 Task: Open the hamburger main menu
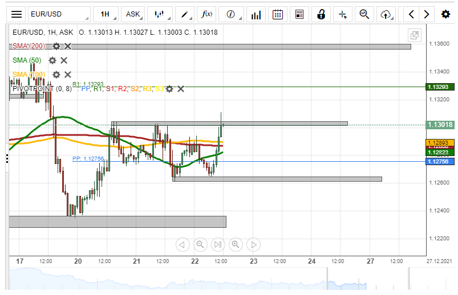(17, 14)
